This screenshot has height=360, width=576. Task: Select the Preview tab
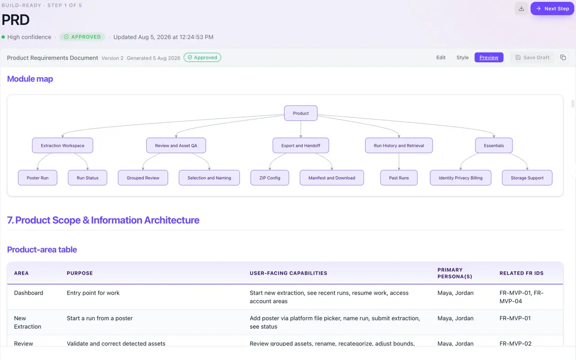pos(489,58)
